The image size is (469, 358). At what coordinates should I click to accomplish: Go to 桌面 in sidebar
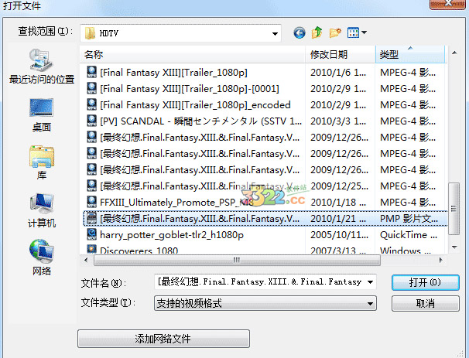(42, 114)
